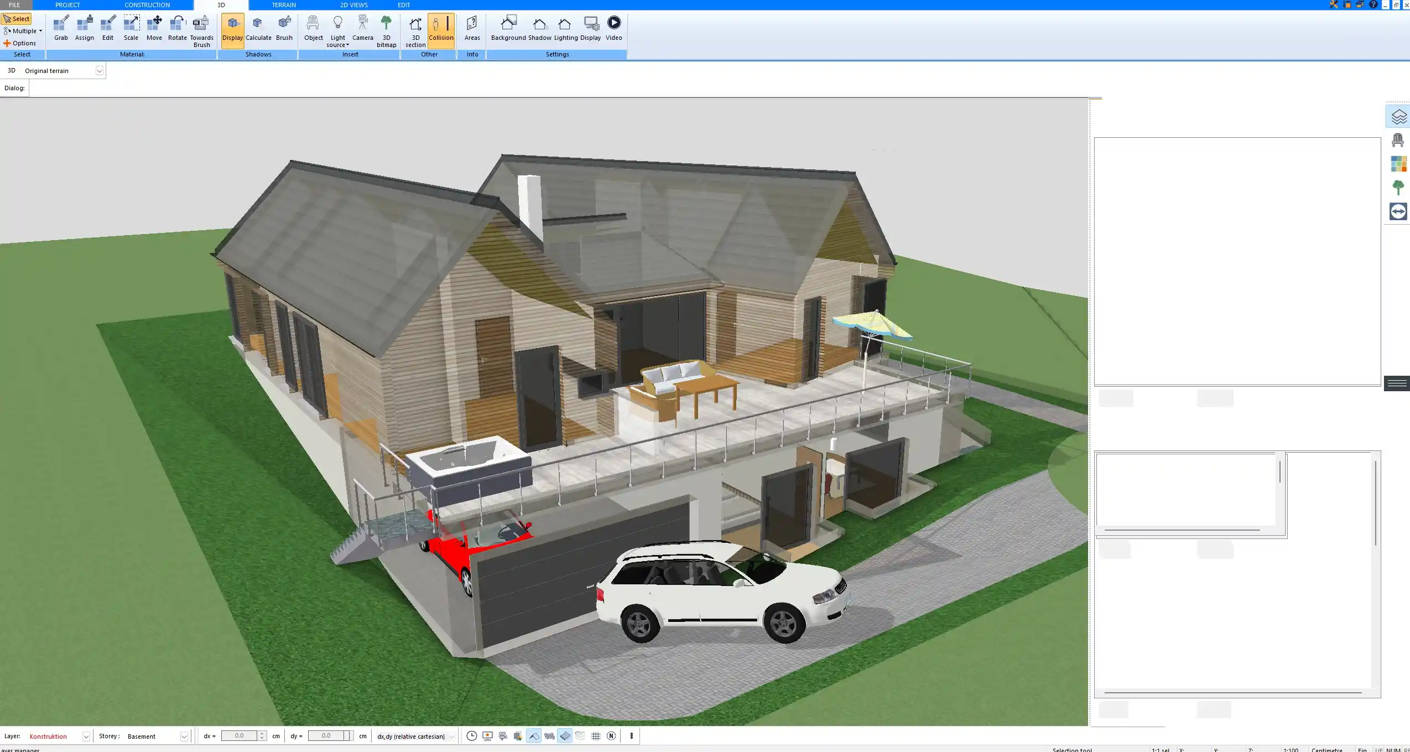The height and width of the screenshot is (752, 1410).
Task: Click the Konstruktion layer link
Action: (x=48, y=736)
